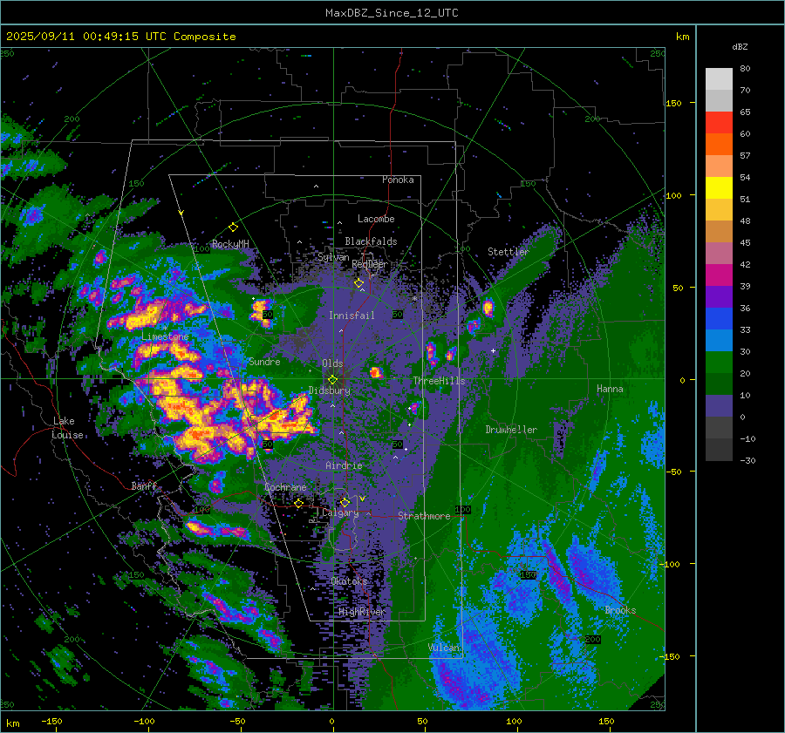The width and height of the screenshot is (785, 733).
Task: Select the slate purple 0-10 dBZ swatch
Action: 719,406
